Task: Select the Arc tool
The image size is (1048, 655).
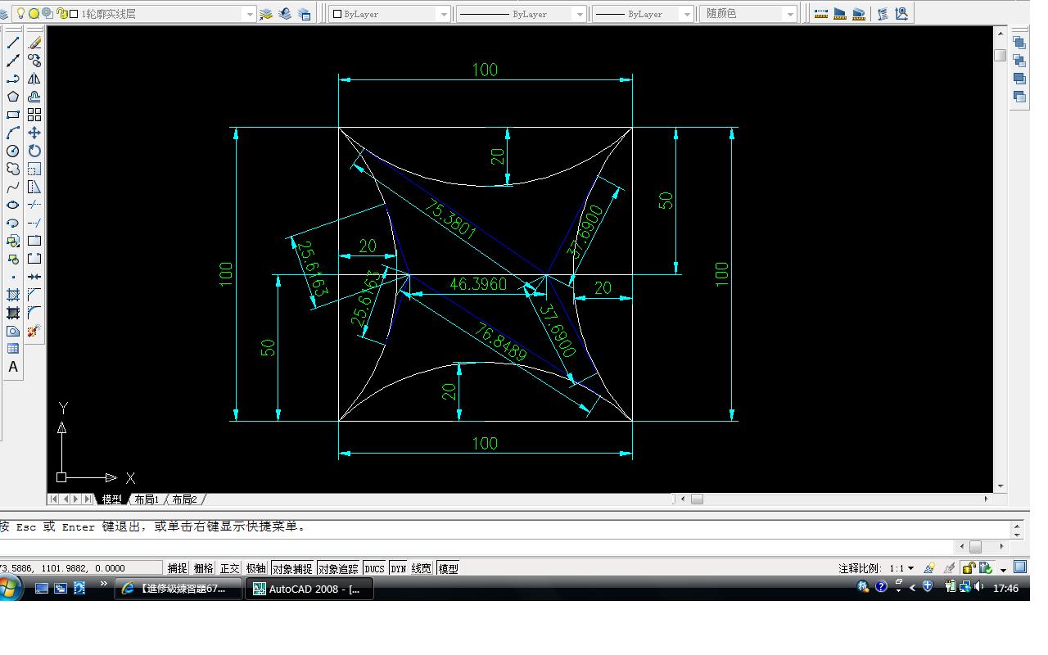Action: pyautogui.click(x=13, y=133)
